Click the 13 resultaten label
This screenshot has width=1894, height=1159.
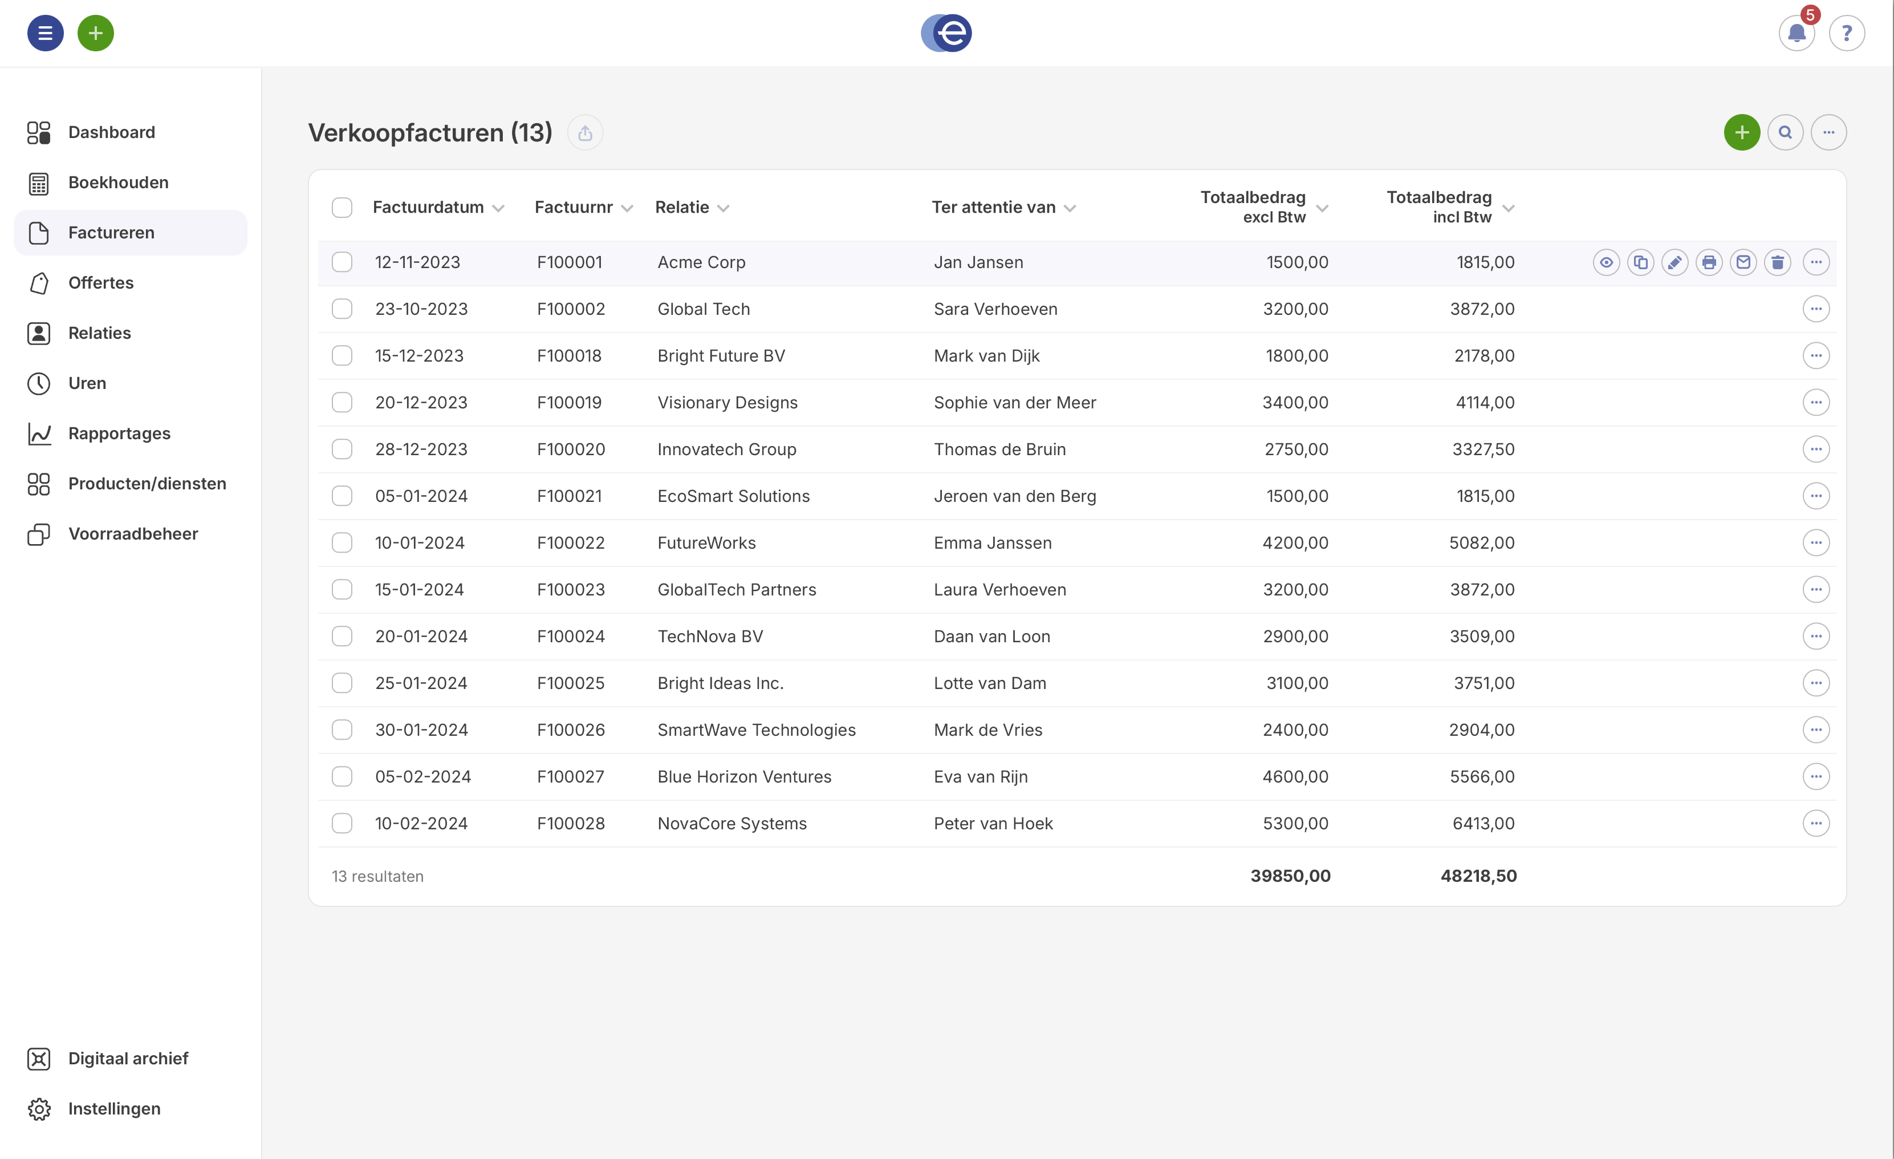point(377,877)
